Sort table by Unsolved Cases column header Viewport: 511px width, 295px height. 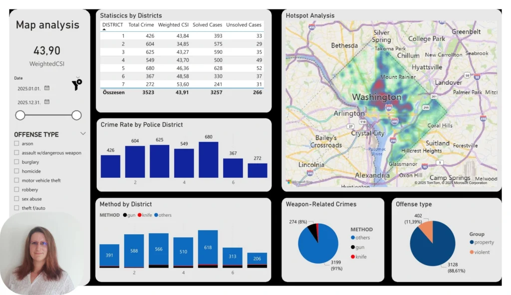[x=244, y=24]
